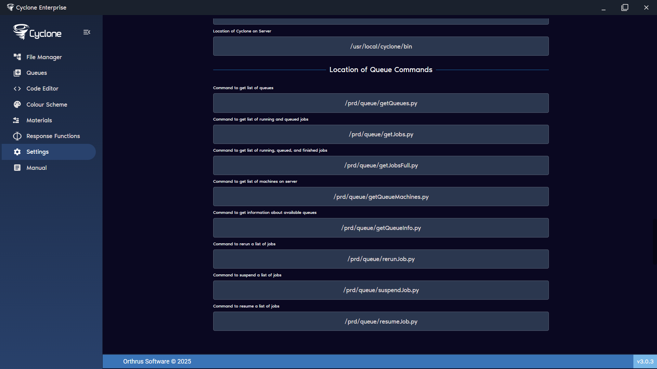
Task: Open the Manual menu item
Action: tap(37, 168)
